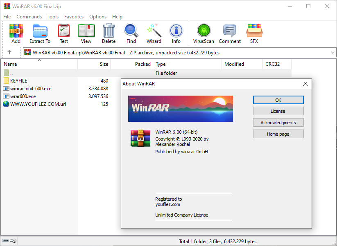Sort the list by the CRC32 column header

(277, 64)
